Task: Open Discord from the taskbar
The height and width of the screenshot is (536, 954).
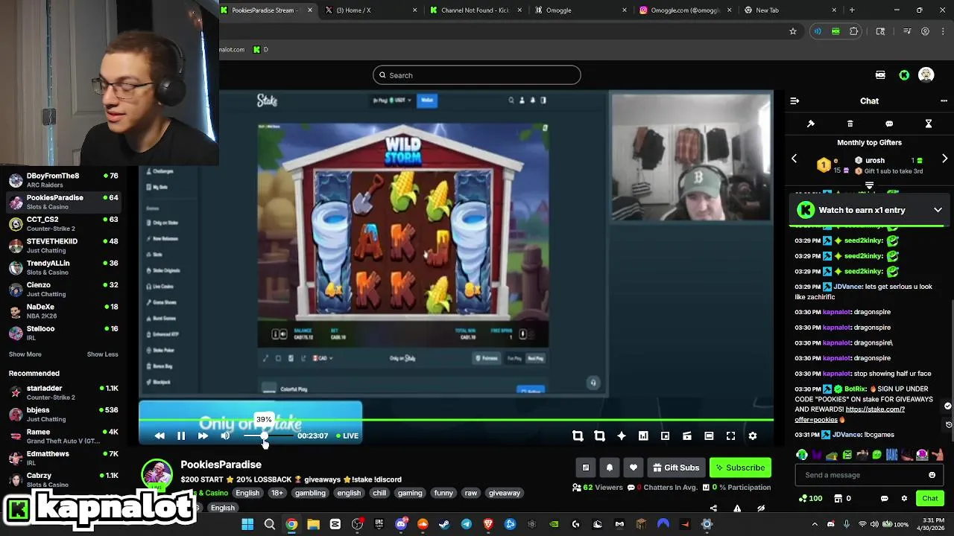Action: pyautogui.click(x=401, y=524)
